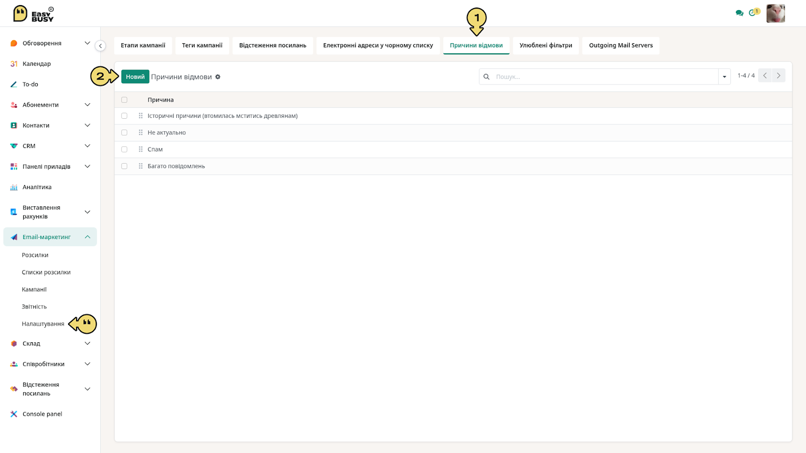Click the Відстеження посилань sidebar icon

pyautogui.click(x=14, y=389)
